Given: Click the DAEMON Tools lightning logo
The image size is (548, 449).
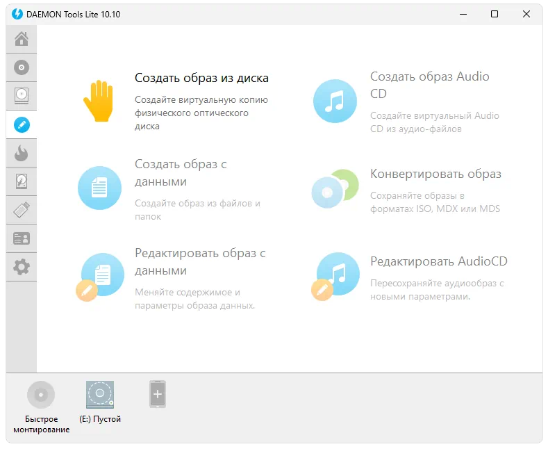Looking at the screenshot, I should tap(17, 14).
